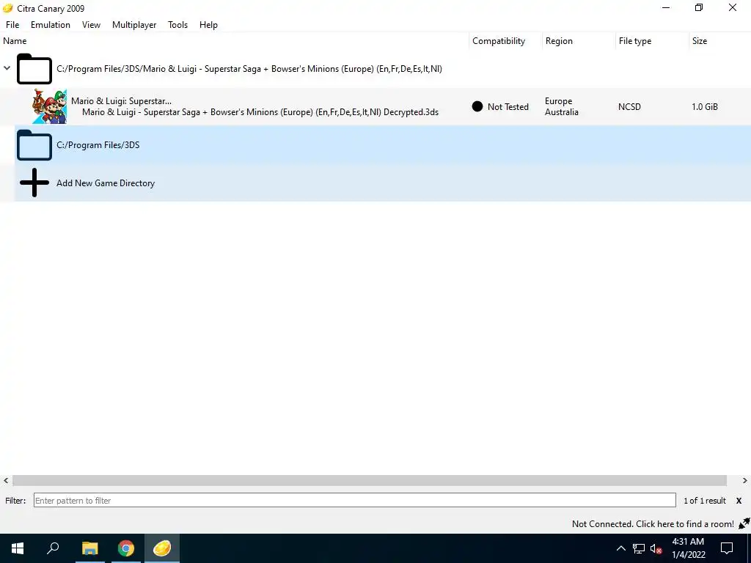This screenshot has width=751, height=563.
Task: Click the NCSD file type cell
Action: tap(629, 107)
